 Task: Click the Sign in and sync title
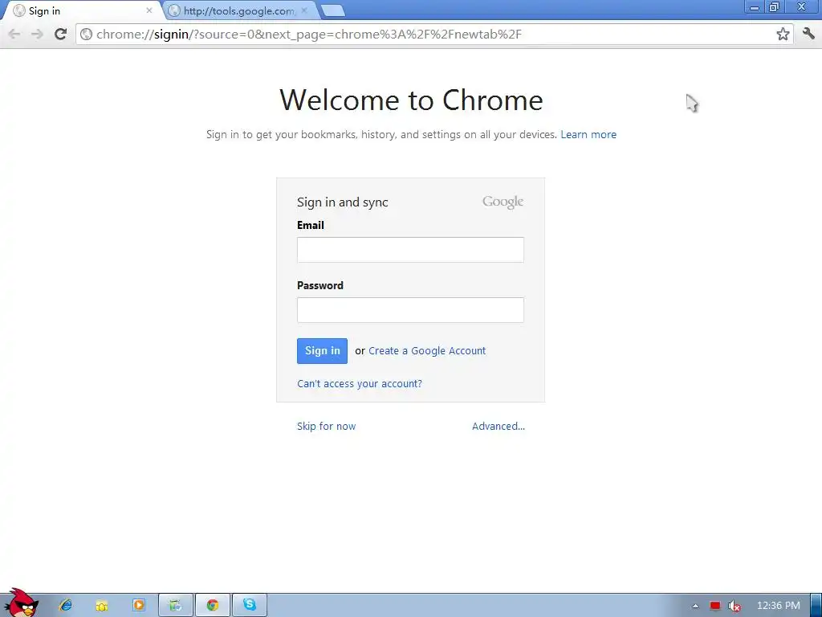pos(342,202)
